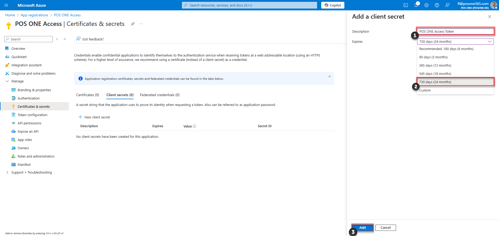
Task: Click the Quickstart cloud icon
Action: (7, 57)
